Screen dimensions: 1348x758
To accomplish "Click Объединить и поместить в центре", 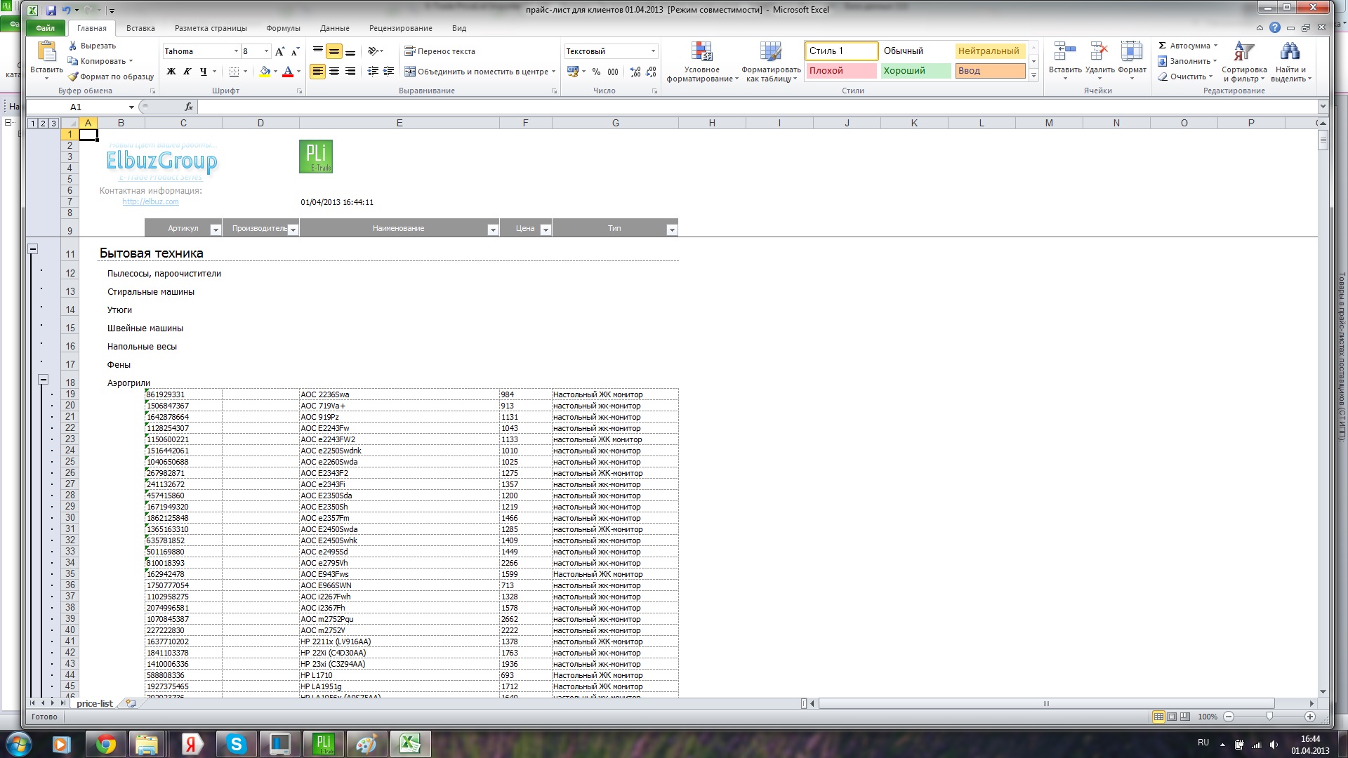I will pyautogui.click(x=481, y=72).
